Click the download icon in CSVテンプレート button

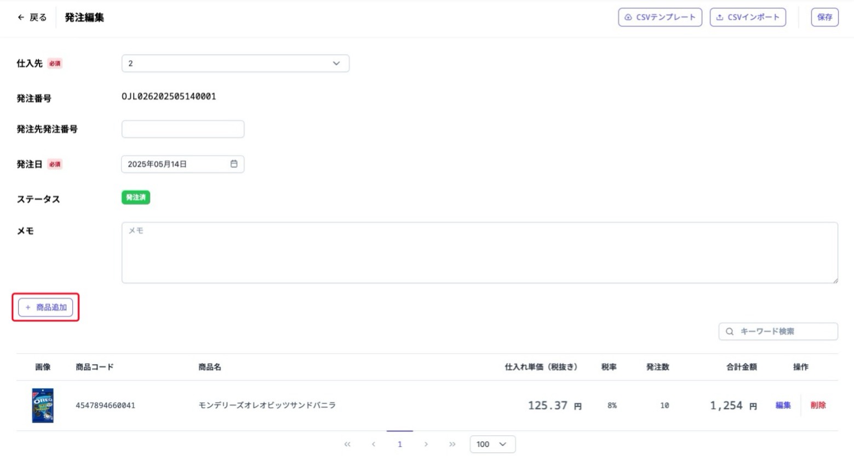pos(628,18)
